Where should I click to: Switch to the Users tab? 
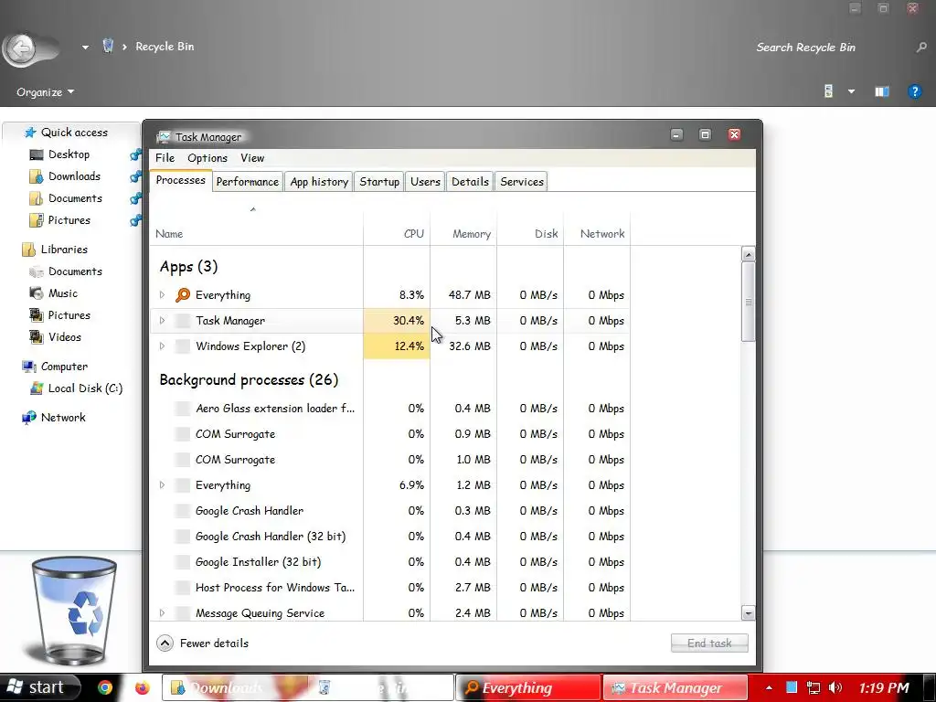[425, 182]
